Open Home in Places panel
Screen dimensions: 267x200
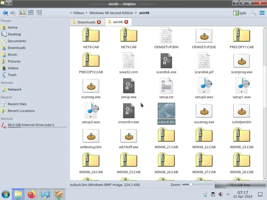(13, 27)
